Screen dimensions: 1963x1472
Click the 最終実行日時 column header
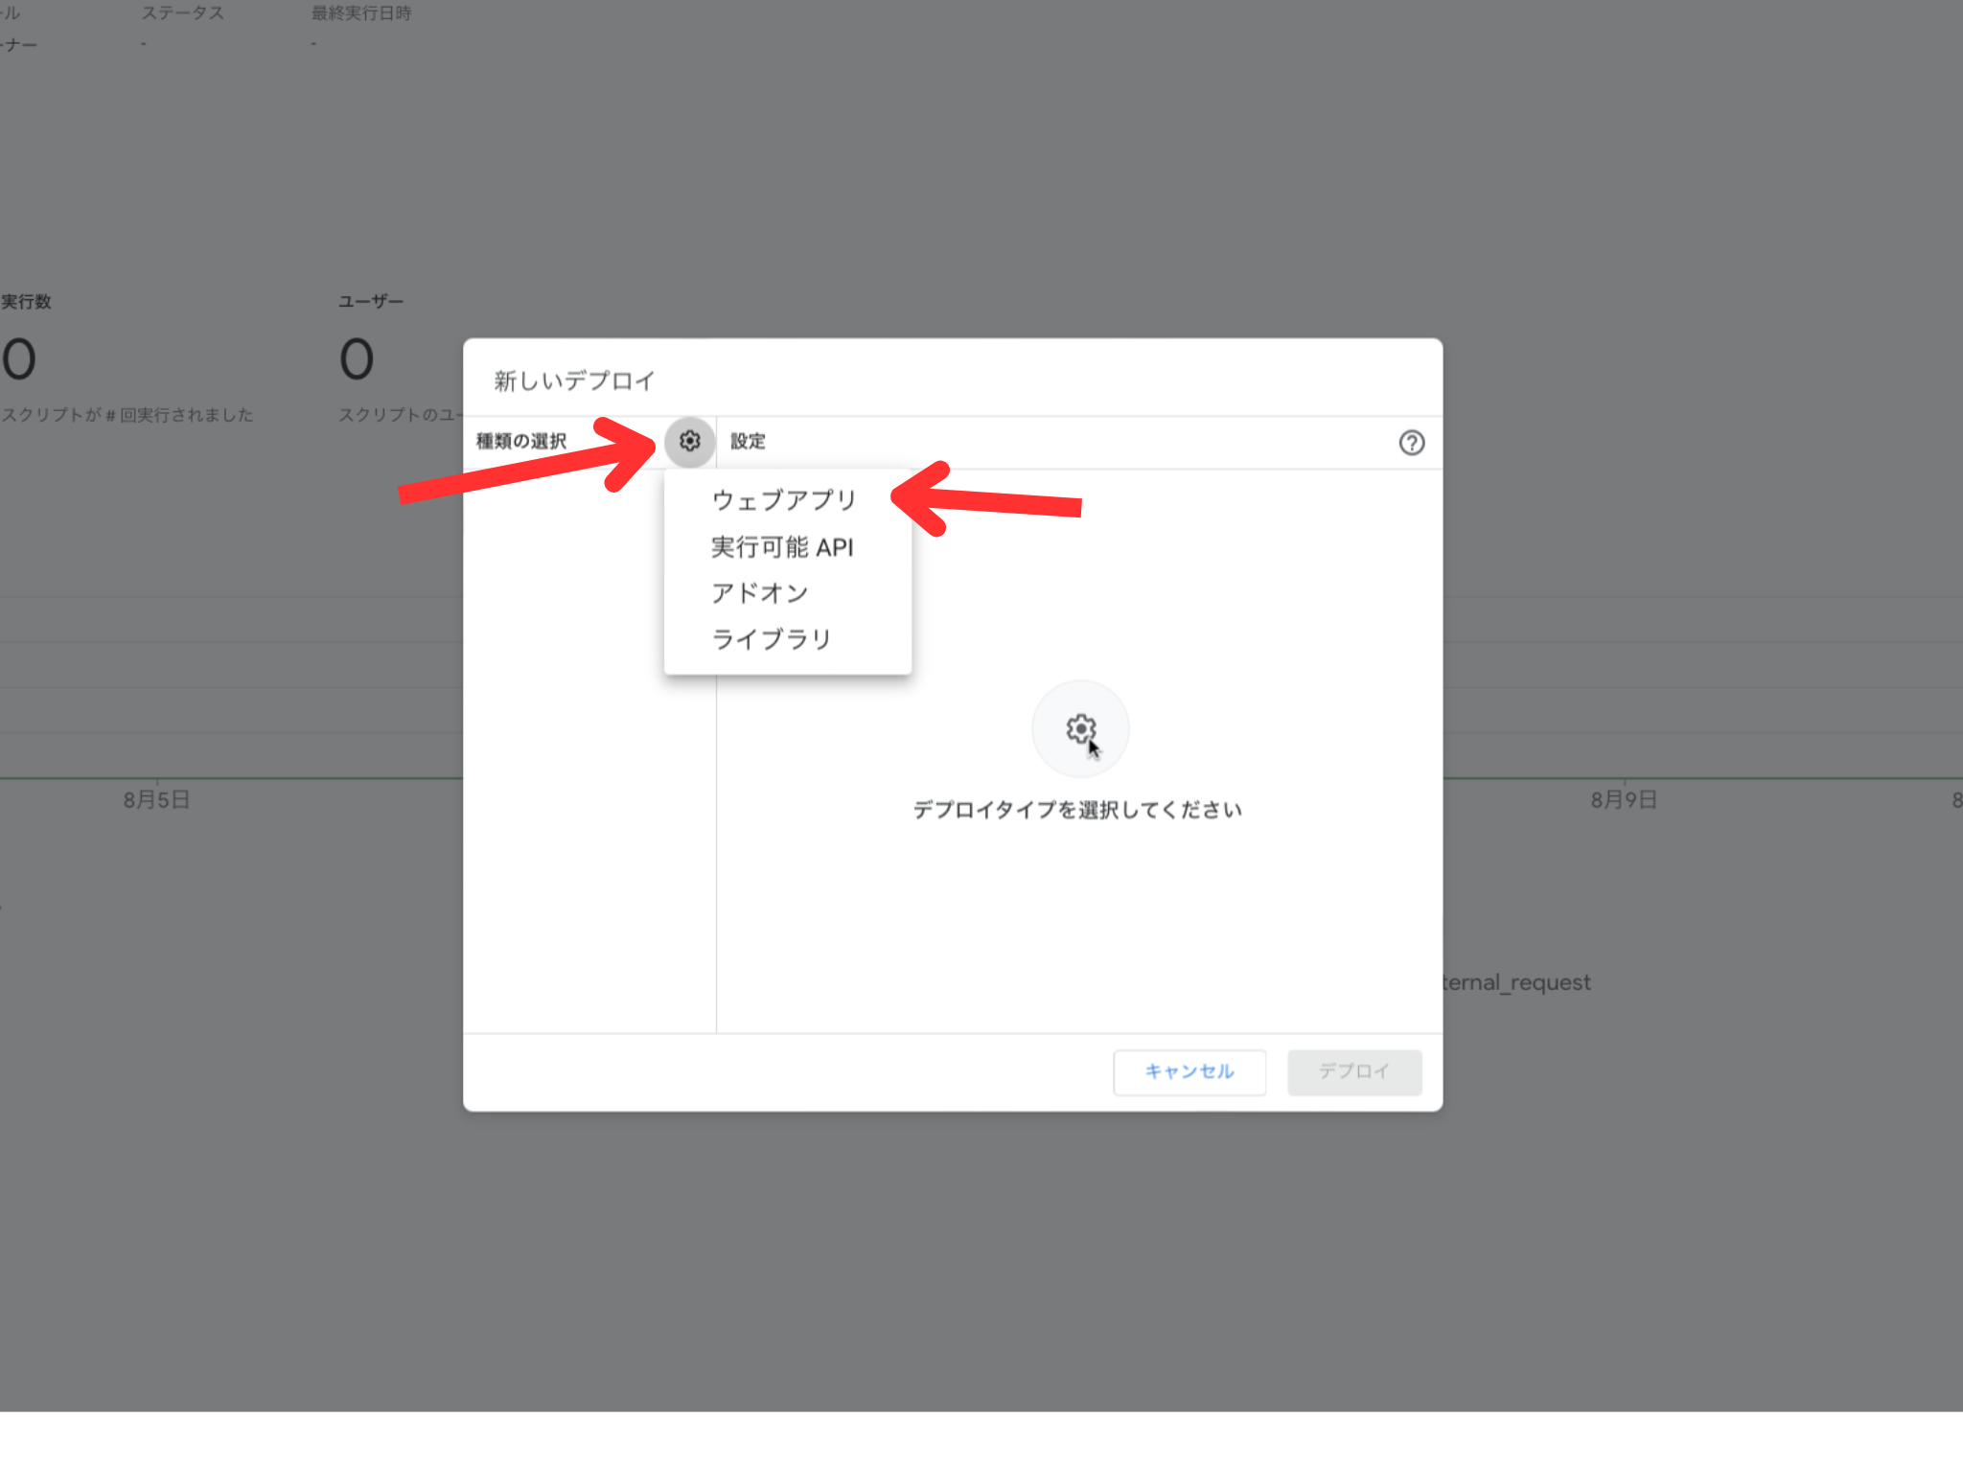coord(359,12)
